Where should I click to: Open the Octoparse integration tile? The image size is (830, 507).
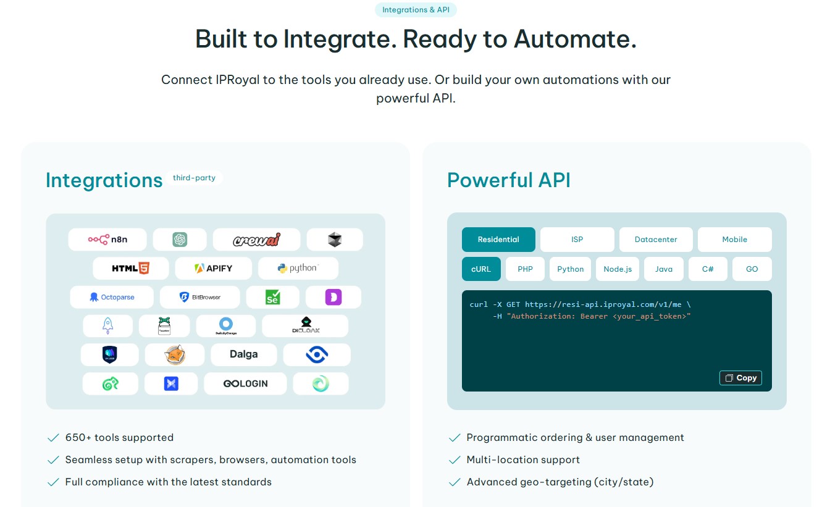112,297
